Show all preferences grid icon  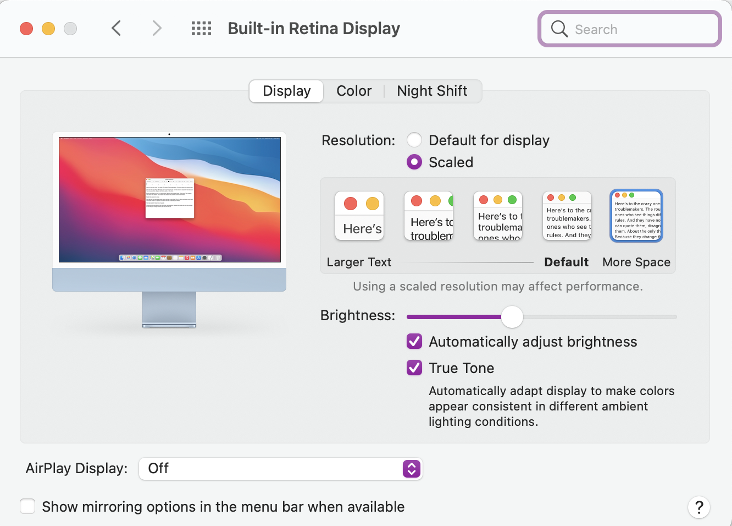[201, 28]
